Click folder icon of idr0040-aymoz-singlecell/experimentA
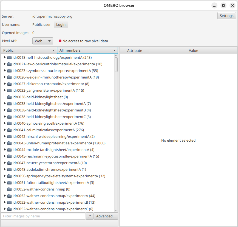The width and height of the screenshot is (238, 227). pos(9,123)
